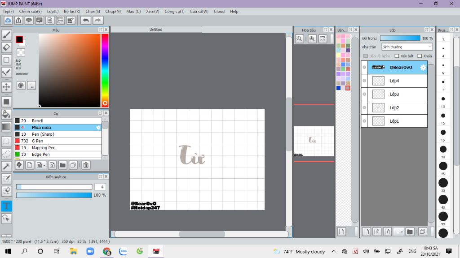Viewport: 460px width, 258px height.
Task: Open File Explorer from taskbar
Action: click(x=73, y=251)
